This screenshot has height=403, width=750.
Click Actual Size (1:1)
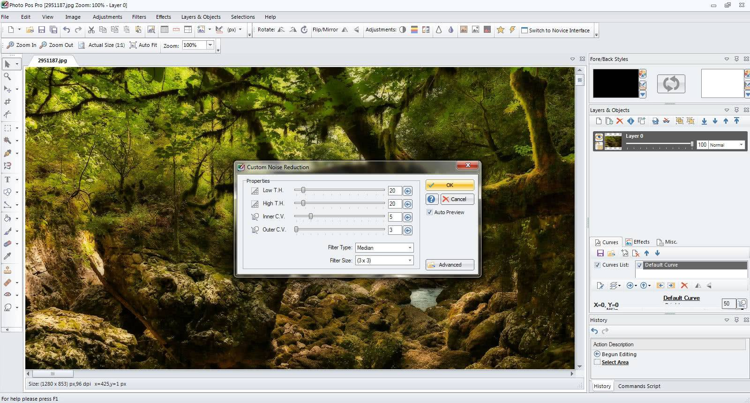pyautogui.click(x=102, y=45)
